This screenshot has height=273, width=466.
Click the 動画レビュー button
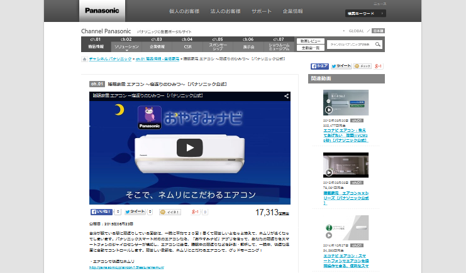pos(310,41)
